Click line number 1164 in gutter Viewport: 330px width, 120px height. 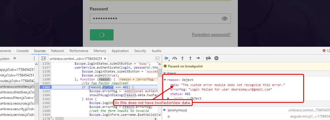pos(46,95)
